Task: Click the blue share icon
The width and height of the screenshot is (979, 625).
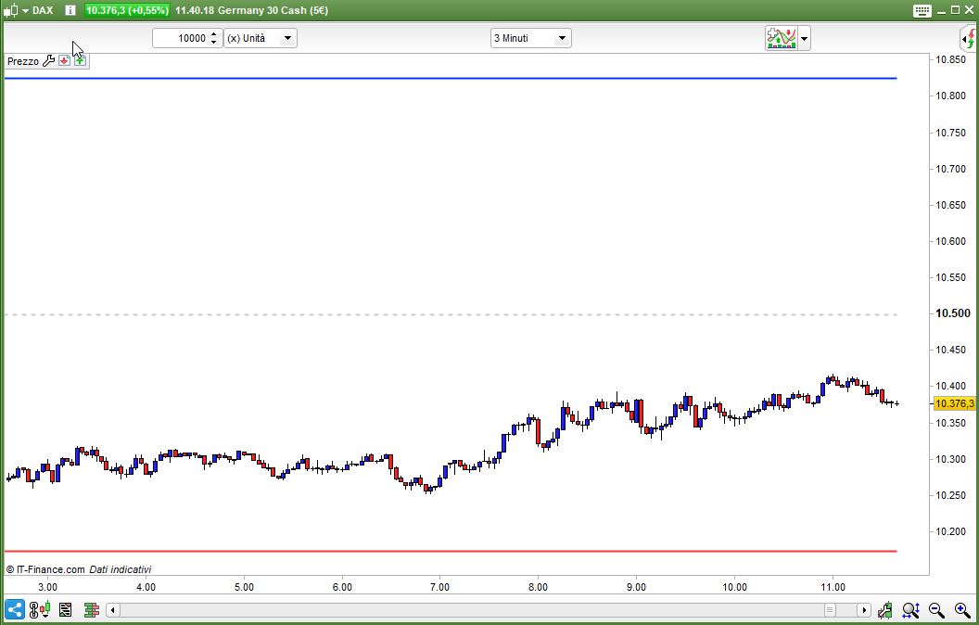Action: [x=14, y=609]
